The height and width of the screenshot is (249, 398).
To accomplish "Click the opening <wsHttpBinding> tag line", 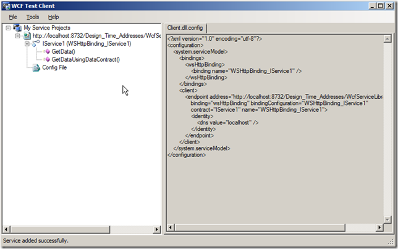I will (205, 65).
